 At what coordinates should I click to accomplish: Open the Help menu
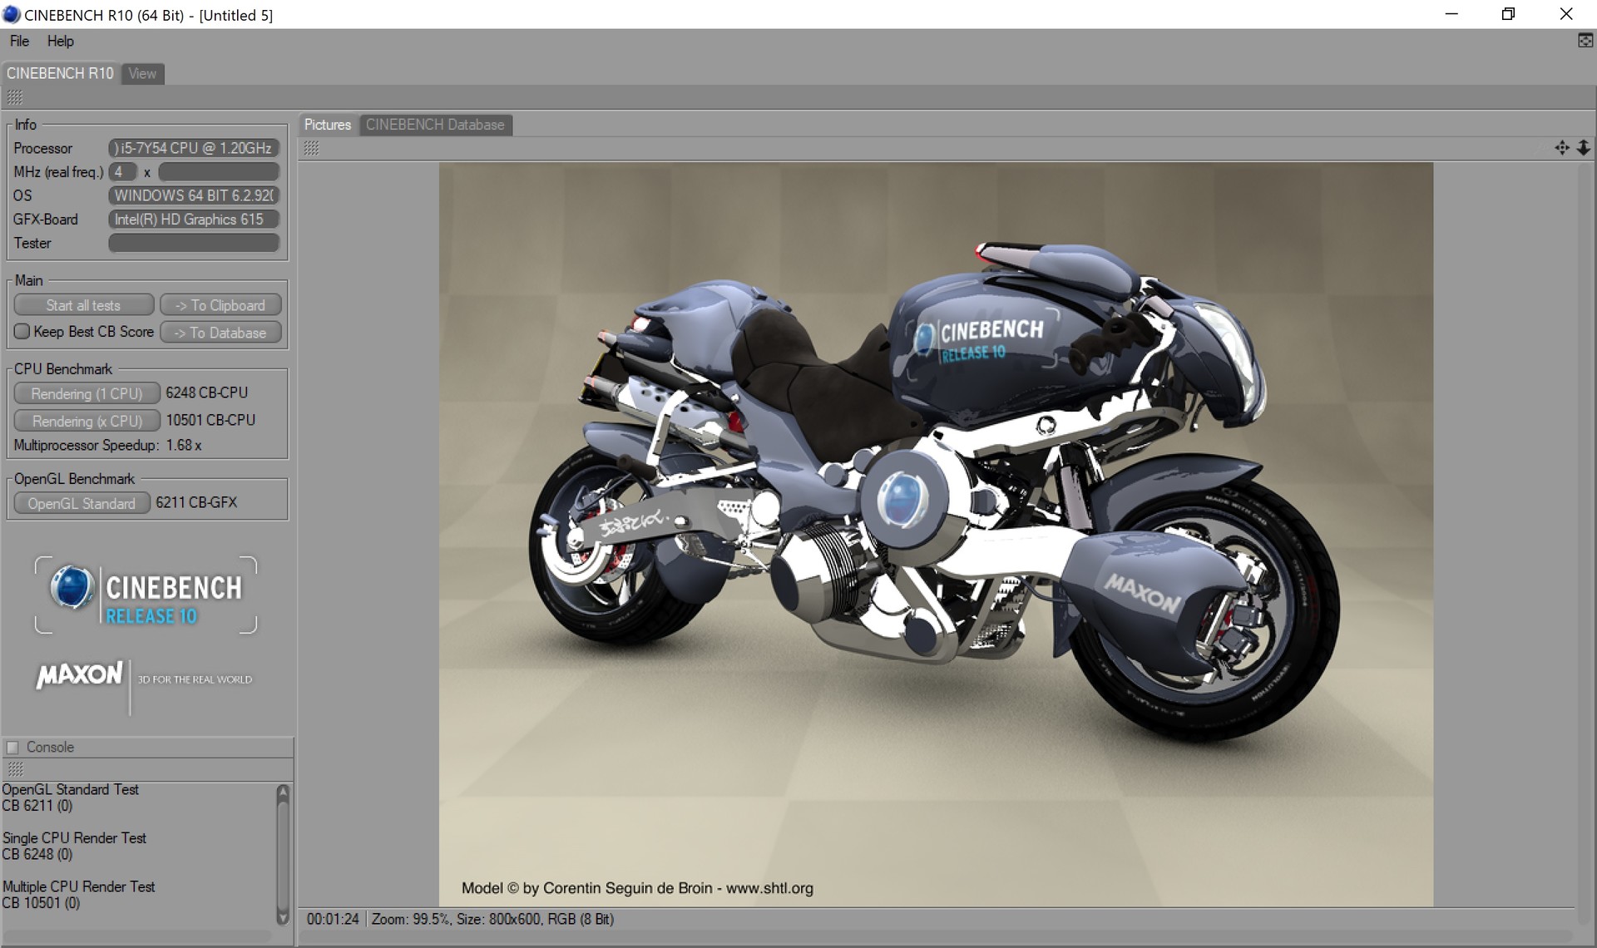60,41
